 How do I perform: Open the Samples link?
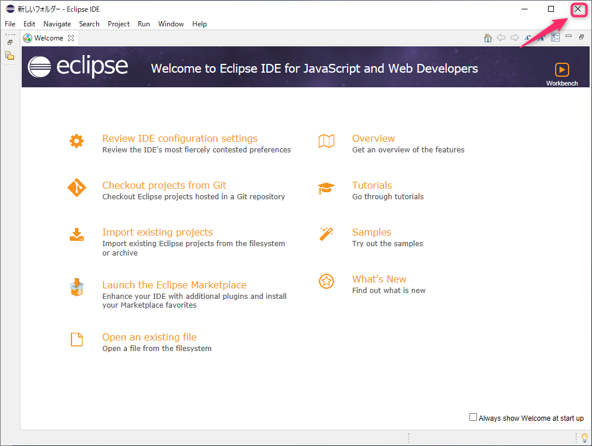point(372,232)
